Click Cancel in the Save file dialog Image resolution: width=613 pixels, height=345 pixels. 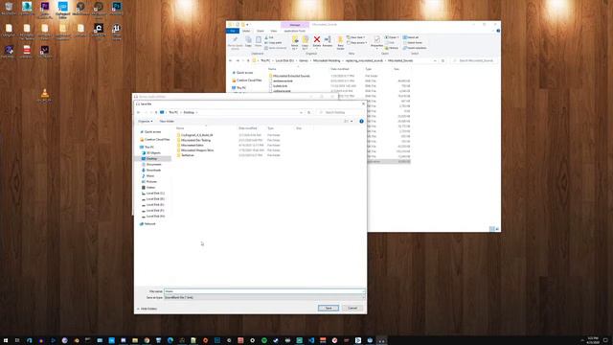(352, 309)
